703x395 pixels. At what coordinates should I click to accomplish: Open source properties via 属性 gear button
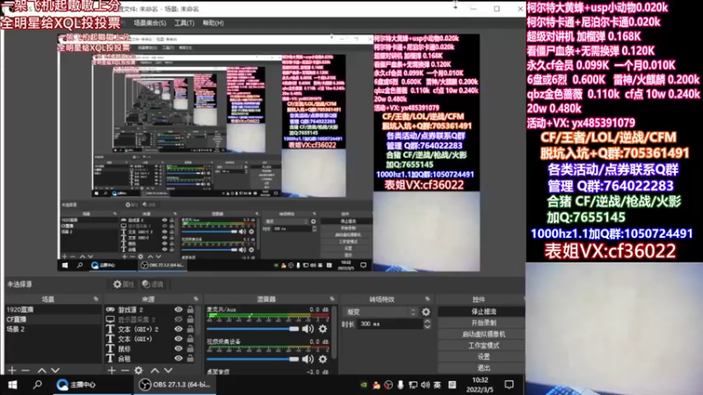pos(123,284)
